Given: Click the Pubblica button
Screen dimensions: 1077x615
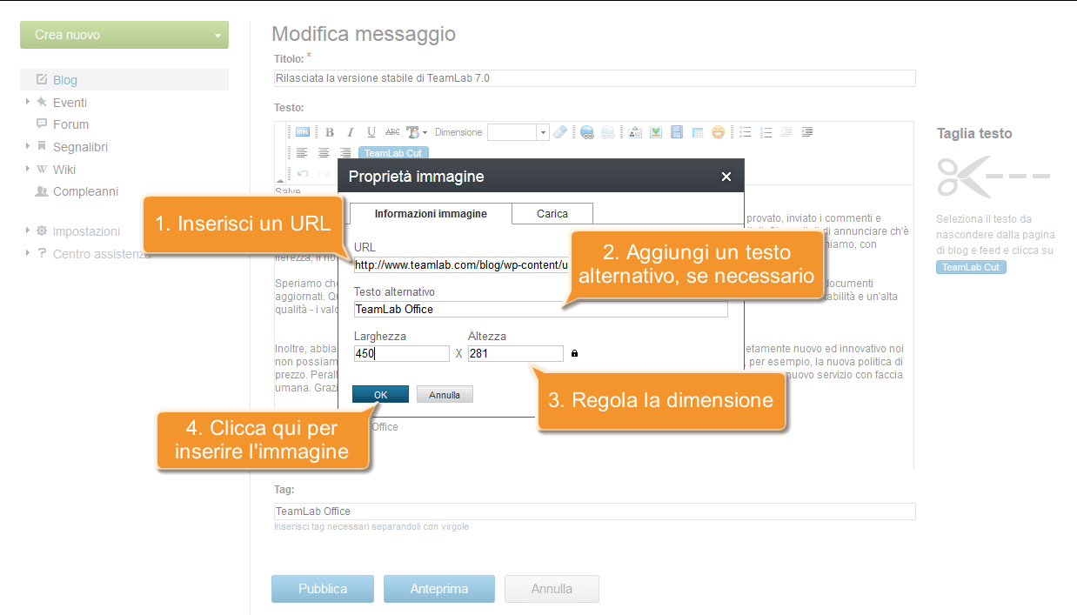Looking at the screenshot, I should pyautogui.click(x=323, y=589).
